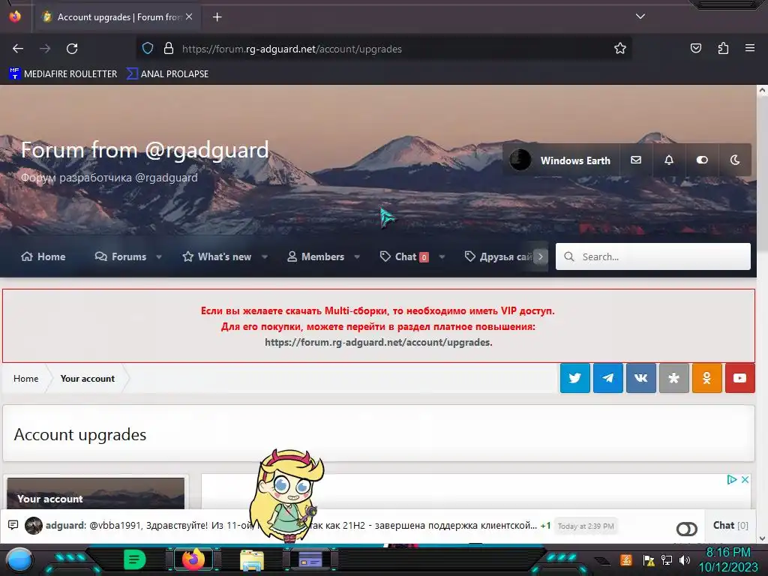This screenshot has height=576, width=768.
Task: Expand the What's new dropdown arrow
Action: [265, 256]
